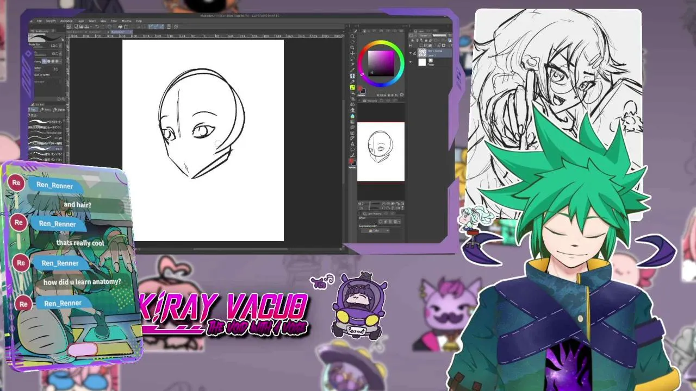Toggle the second snap button in command bar
Image resolution: width=696 pixels, height=391 pixels.
pyautogui.click(x=156, y=27)
